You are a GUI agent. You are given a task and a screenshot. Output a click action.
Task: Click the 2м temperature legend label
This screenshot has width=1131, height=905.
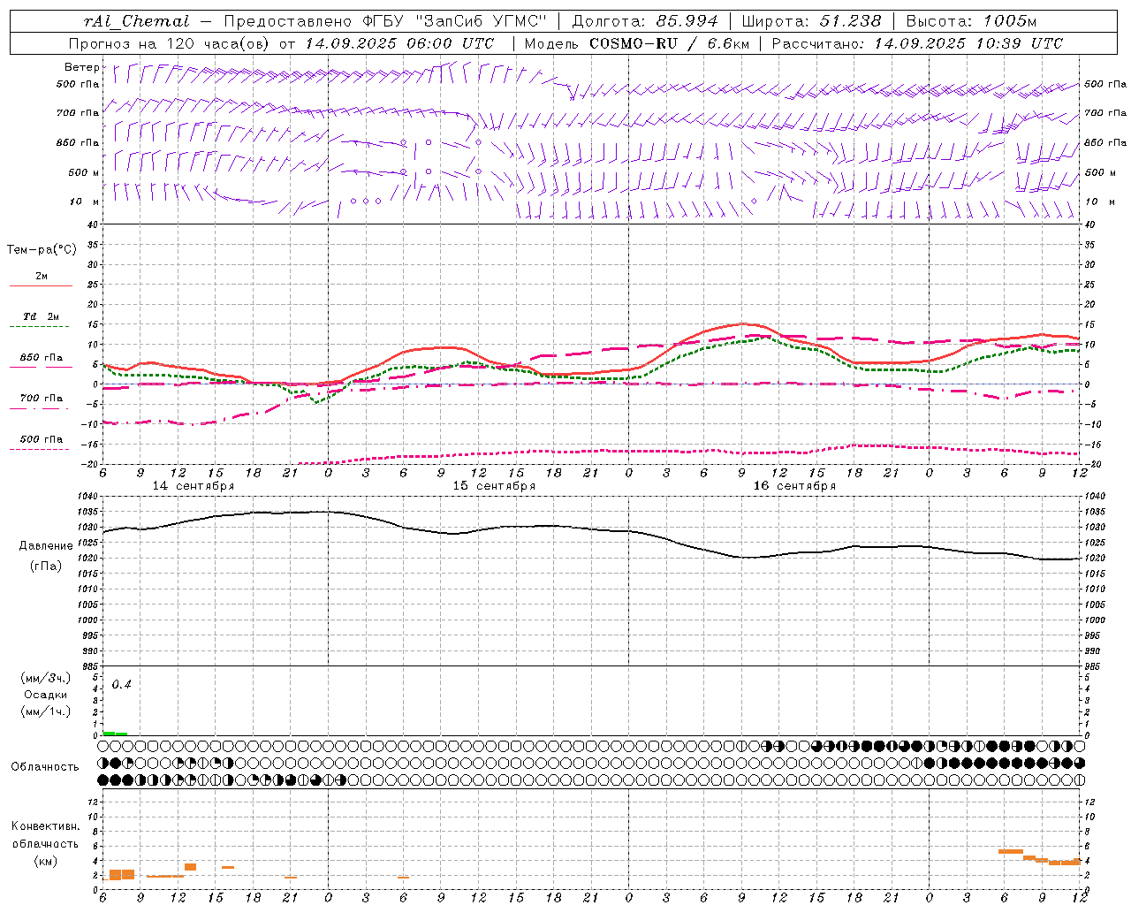(42, 276)
